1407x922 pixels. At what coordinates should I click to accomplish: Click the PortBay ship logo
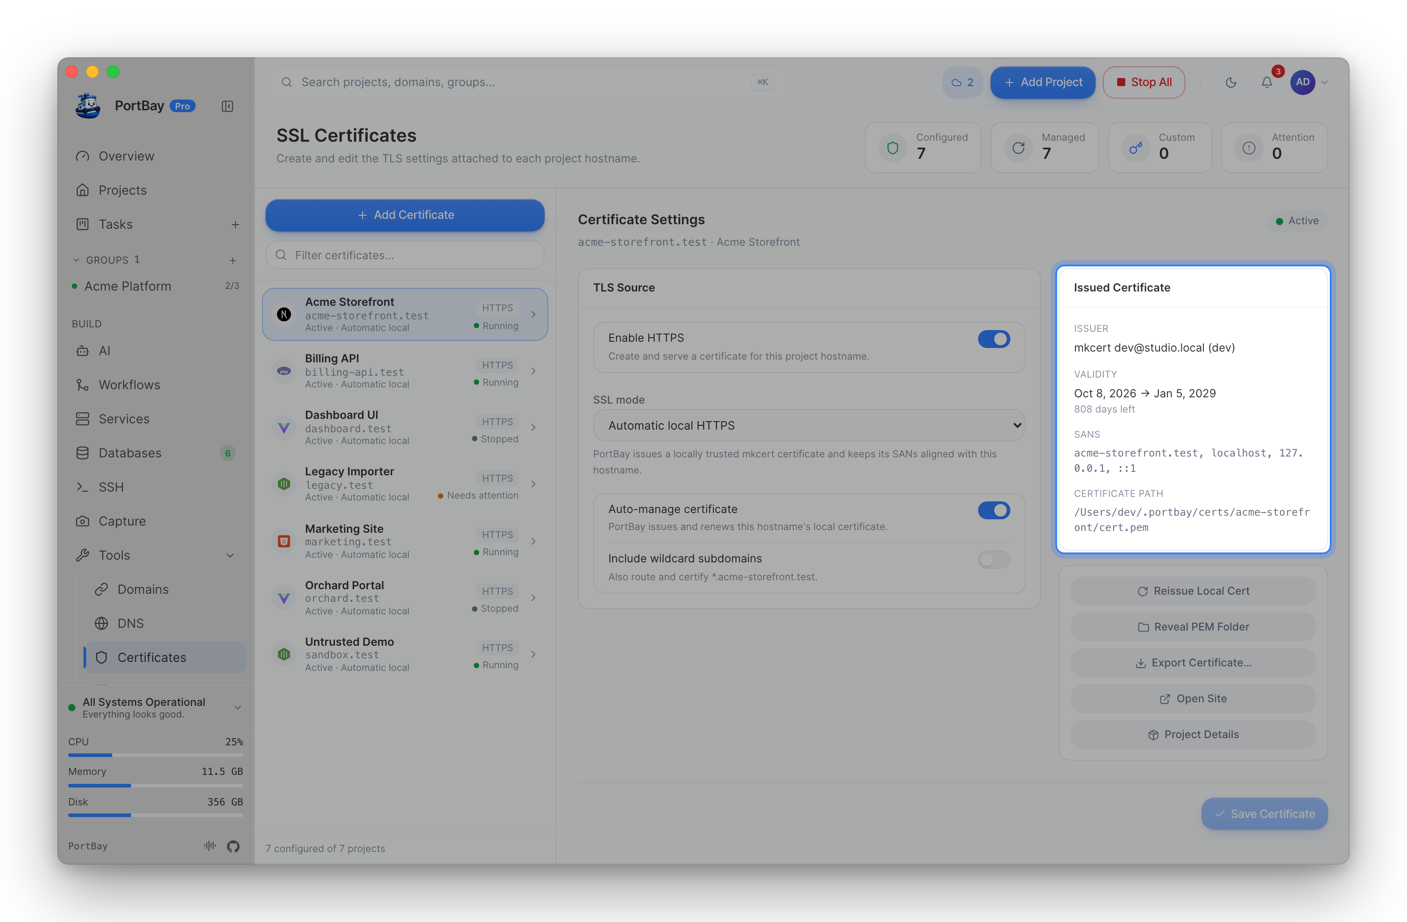[x=88, y=106]
